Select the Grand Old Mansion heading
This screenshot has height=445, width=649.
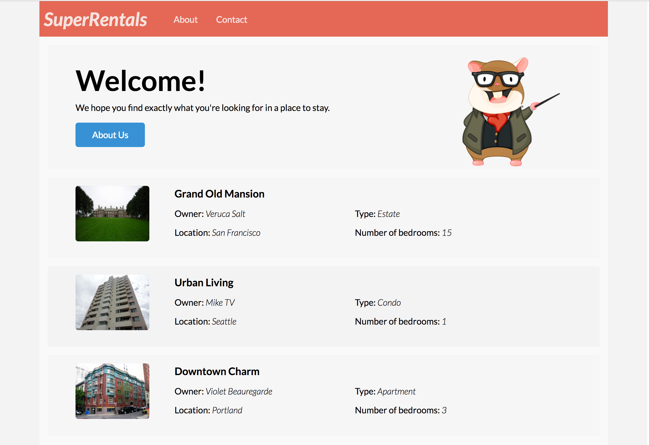[x=219, y=194]
